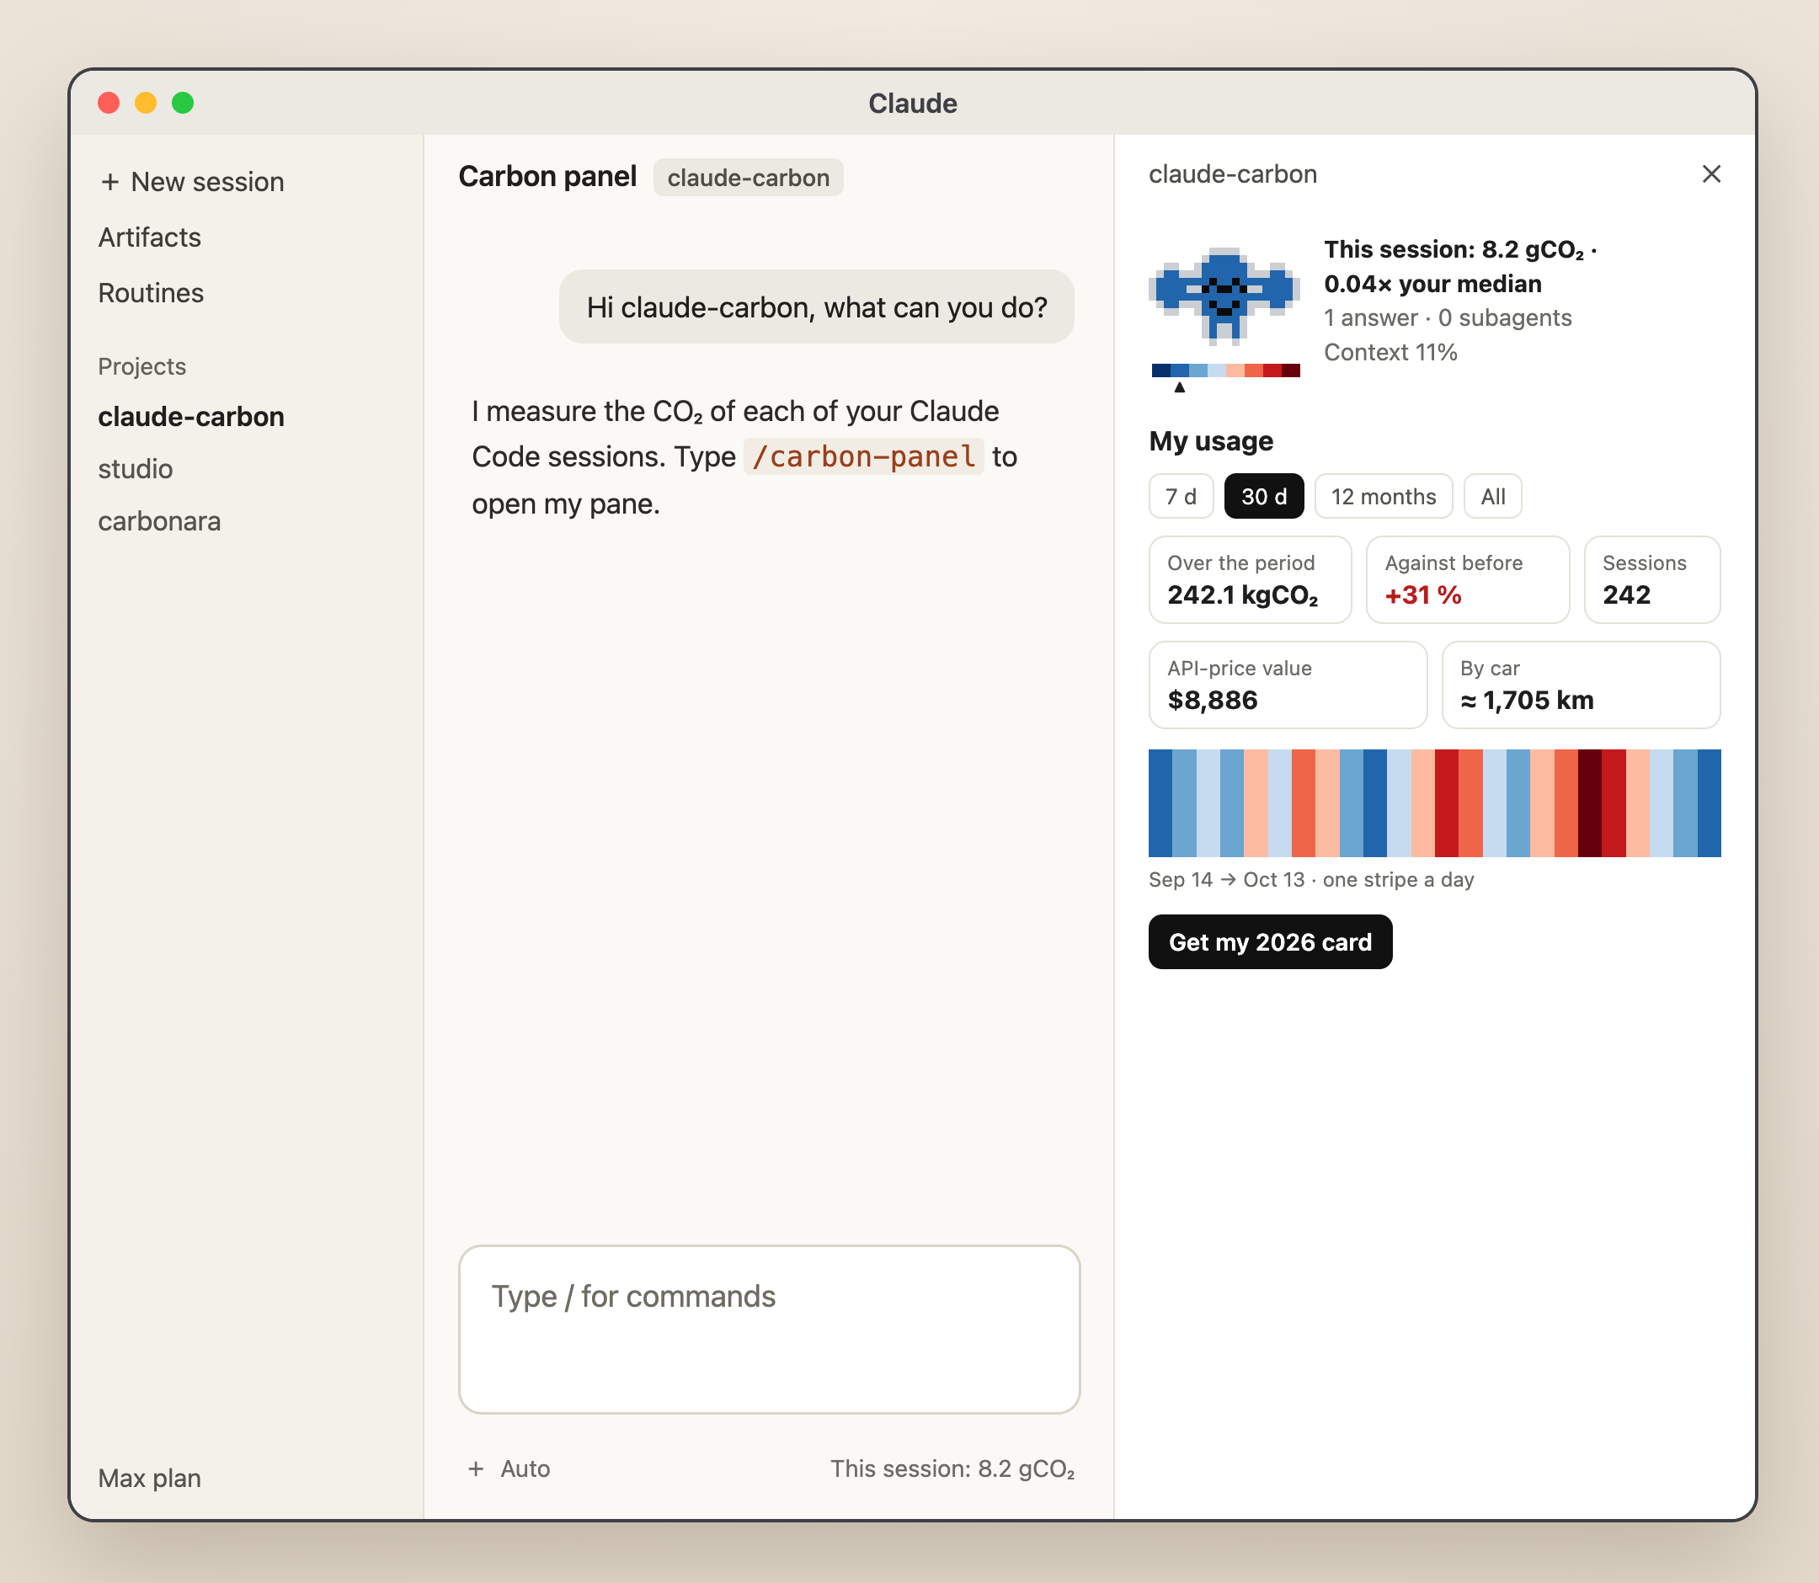Click the /carbon-panel command code
Screen dimensions: 1819x1583
point(863,456)
